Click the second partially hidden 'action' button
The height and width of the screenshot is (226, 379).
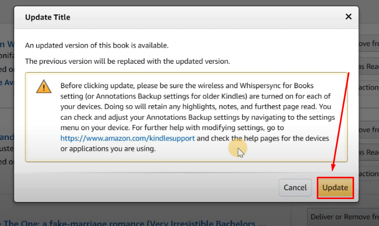tap(369, 174)
